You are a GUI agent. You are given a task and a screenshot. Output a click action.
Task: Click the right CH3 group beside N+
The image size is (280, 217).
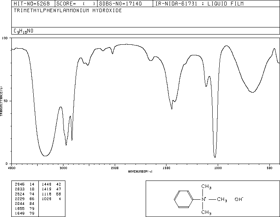(222, 199)
